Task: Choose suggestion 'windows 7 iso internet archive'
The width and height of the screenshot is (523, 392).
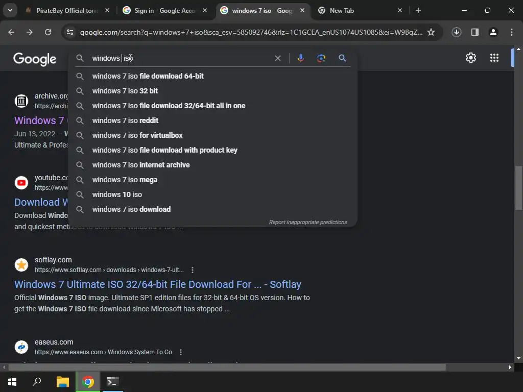Action: 212,165
